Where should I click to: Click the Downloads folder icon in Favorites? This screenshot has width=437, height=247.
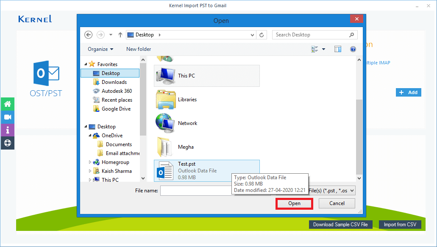click(x=96, y=82)
